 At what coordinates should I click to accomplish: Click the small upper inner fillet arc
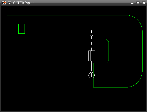click(108, 40)
